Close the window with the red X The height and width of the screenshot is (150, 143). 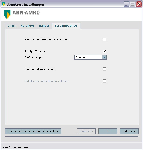[x=139, y=4]
